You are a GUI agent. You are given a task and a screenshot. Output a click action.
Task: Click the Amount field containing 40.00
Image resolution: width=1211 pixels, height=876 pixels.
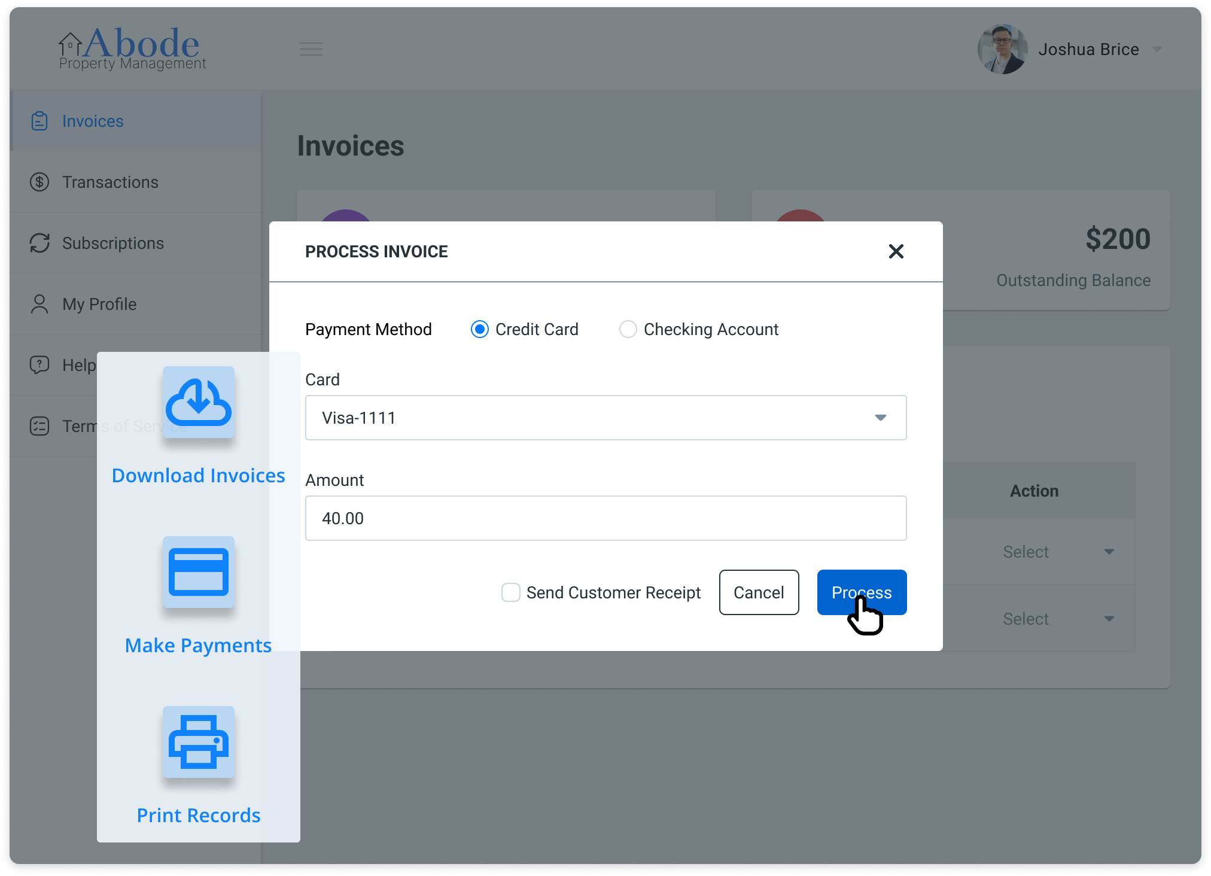click(606, 518)
